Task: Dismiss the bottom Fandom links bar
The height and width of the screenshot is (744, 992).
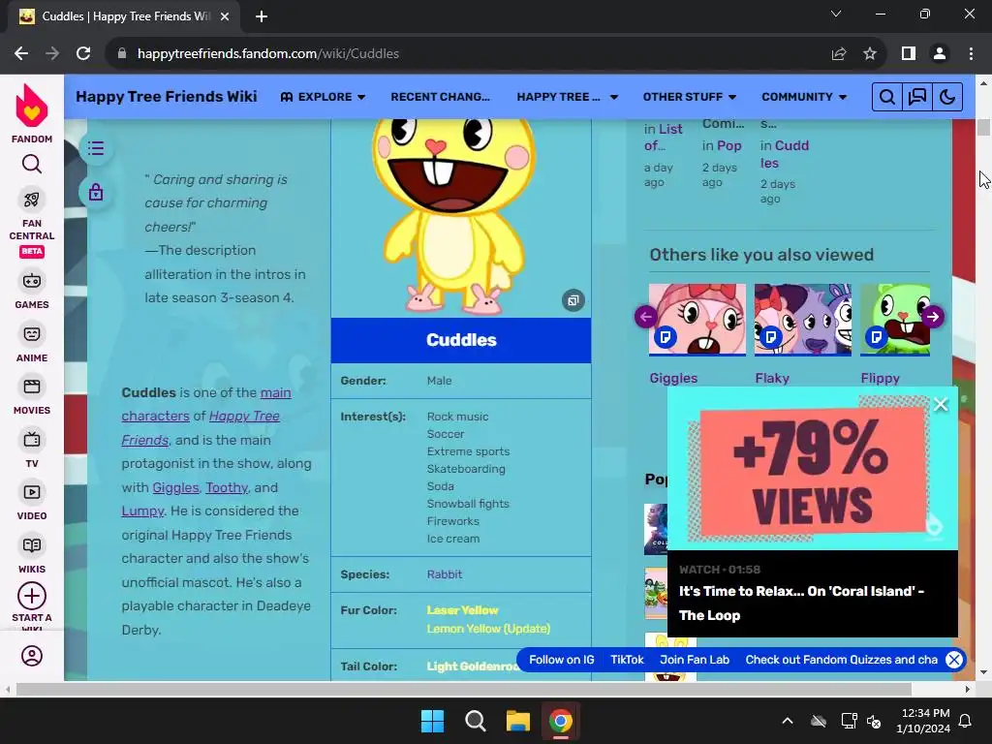Action: 954,660
